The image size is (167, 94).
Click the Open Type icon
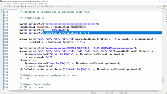[35, 6]
